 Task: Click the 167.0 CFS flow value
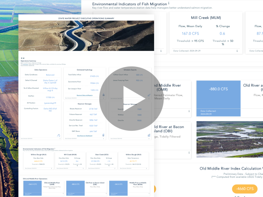click(x=190, y=34)
